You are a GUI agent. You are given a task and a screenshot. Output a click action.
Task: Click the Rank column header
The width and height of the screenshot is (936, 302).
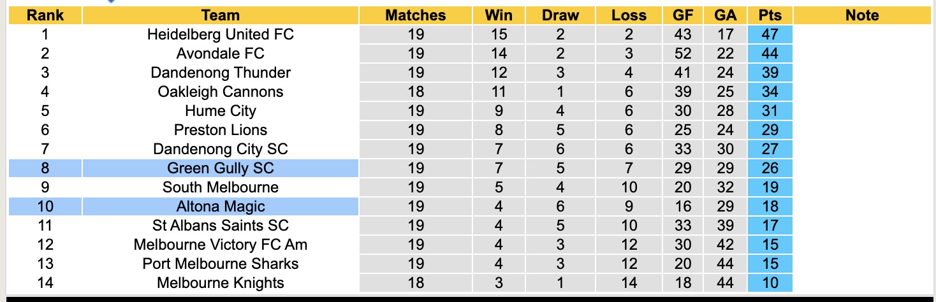[45, 15]
